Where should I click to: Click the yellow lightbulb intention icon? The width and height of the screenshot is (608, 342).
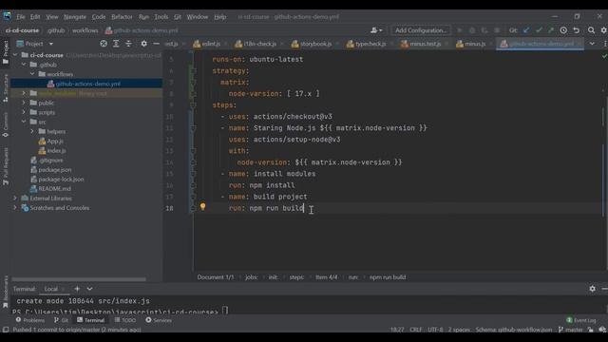click(x=202, y=206)
